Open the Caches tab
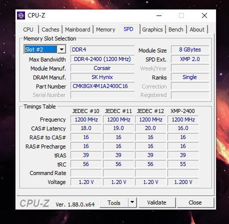 [50, 29]
